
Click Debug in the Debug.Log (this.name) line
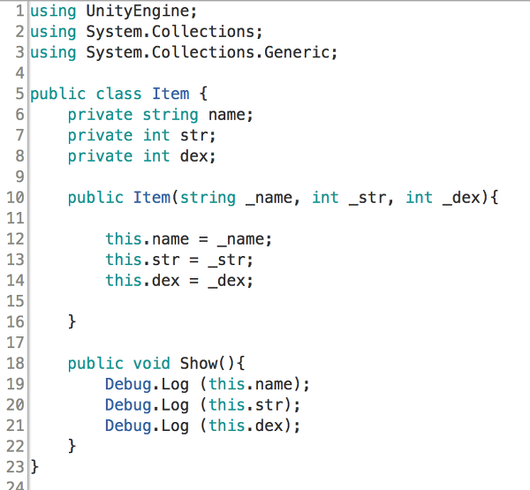[x=128, y=385]
